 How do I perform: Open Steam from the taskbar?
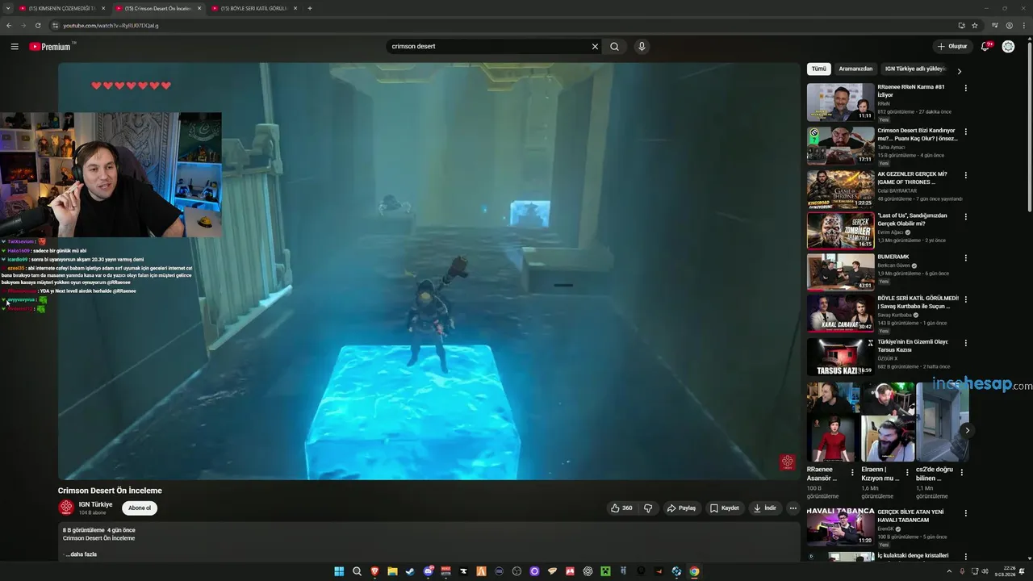(x=410, y=571)
